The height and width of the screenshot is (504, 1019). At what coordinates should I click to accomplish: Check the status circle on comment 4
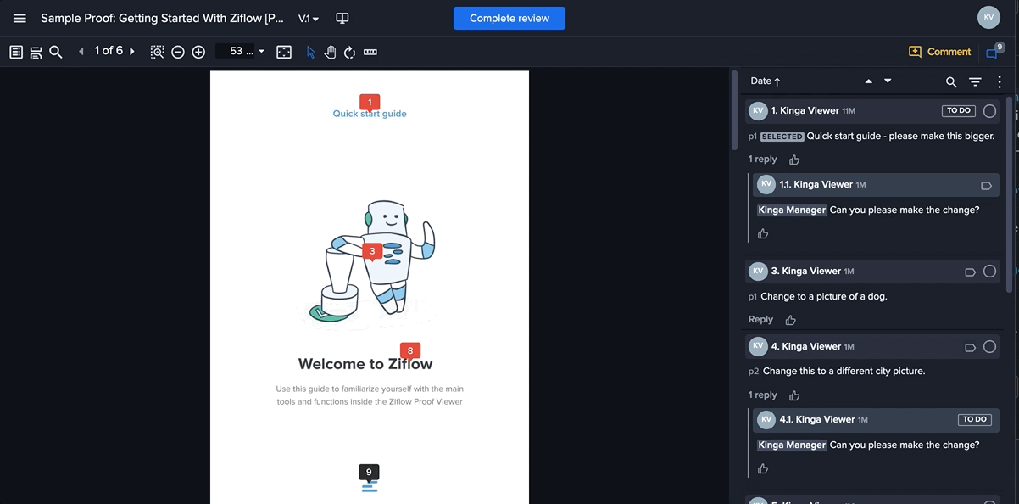click(989, 347)
